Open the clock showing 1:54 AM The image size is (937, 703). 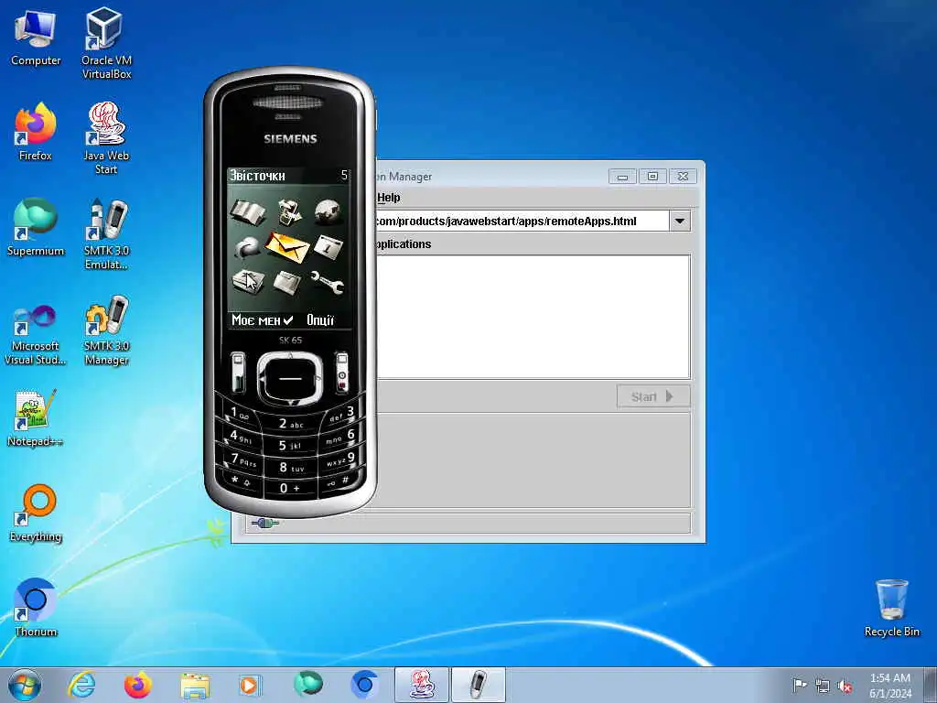890,685
